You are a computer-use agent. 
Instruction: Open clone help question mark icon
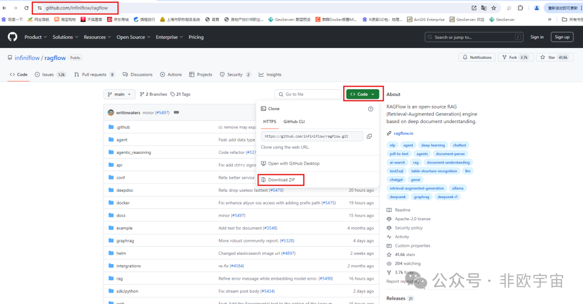pos(370,109)
